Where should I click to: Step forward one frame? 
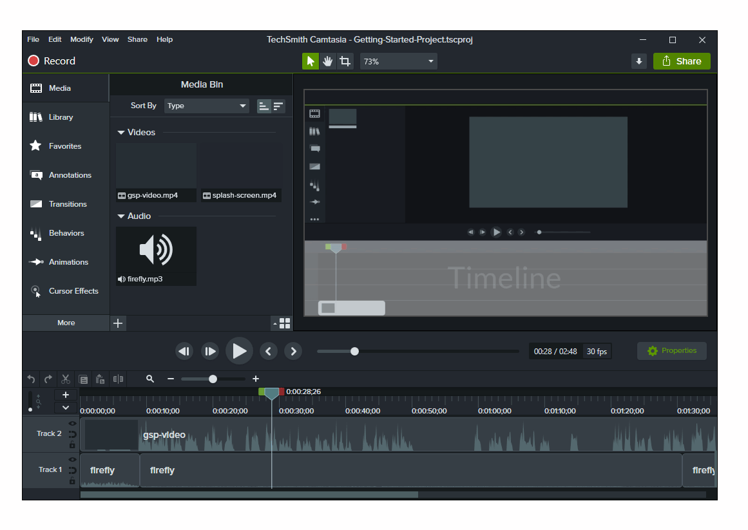tap(210, 351)
